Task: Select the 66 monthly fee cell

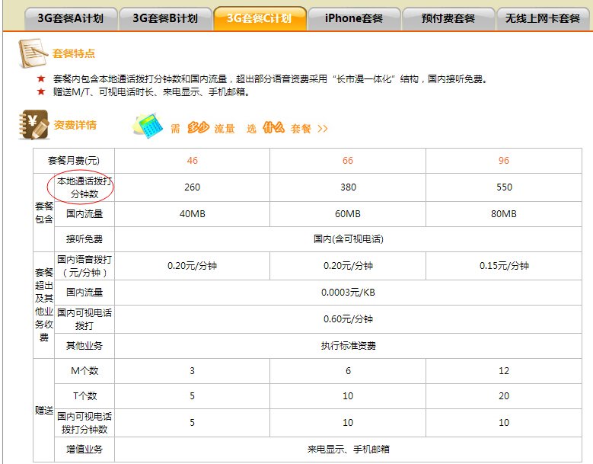Action: pos(348,161)
